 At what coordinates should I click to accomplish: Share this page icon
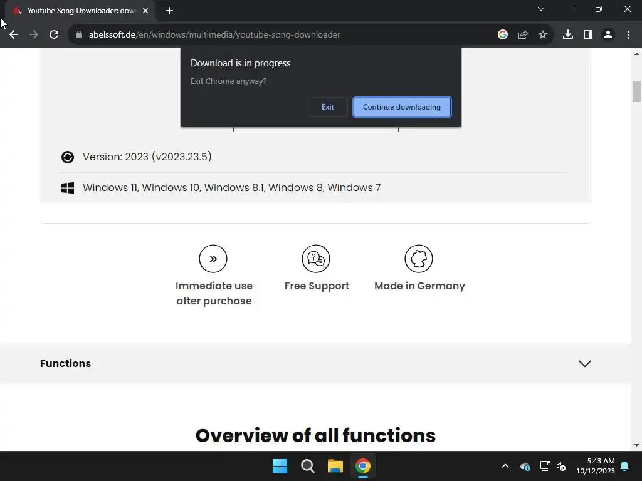(x=523, y=35)
